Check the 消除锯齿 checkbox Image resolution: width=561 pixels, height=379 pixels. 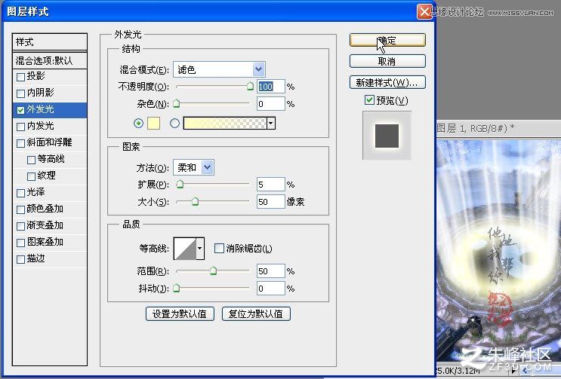[x=219, y=248]
